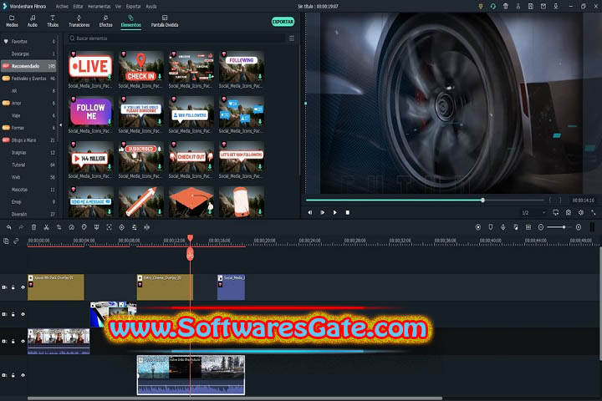602x401 pixels.
Task: Click the undo arrow in the timeline toolbar
Action: coord(9,227)
